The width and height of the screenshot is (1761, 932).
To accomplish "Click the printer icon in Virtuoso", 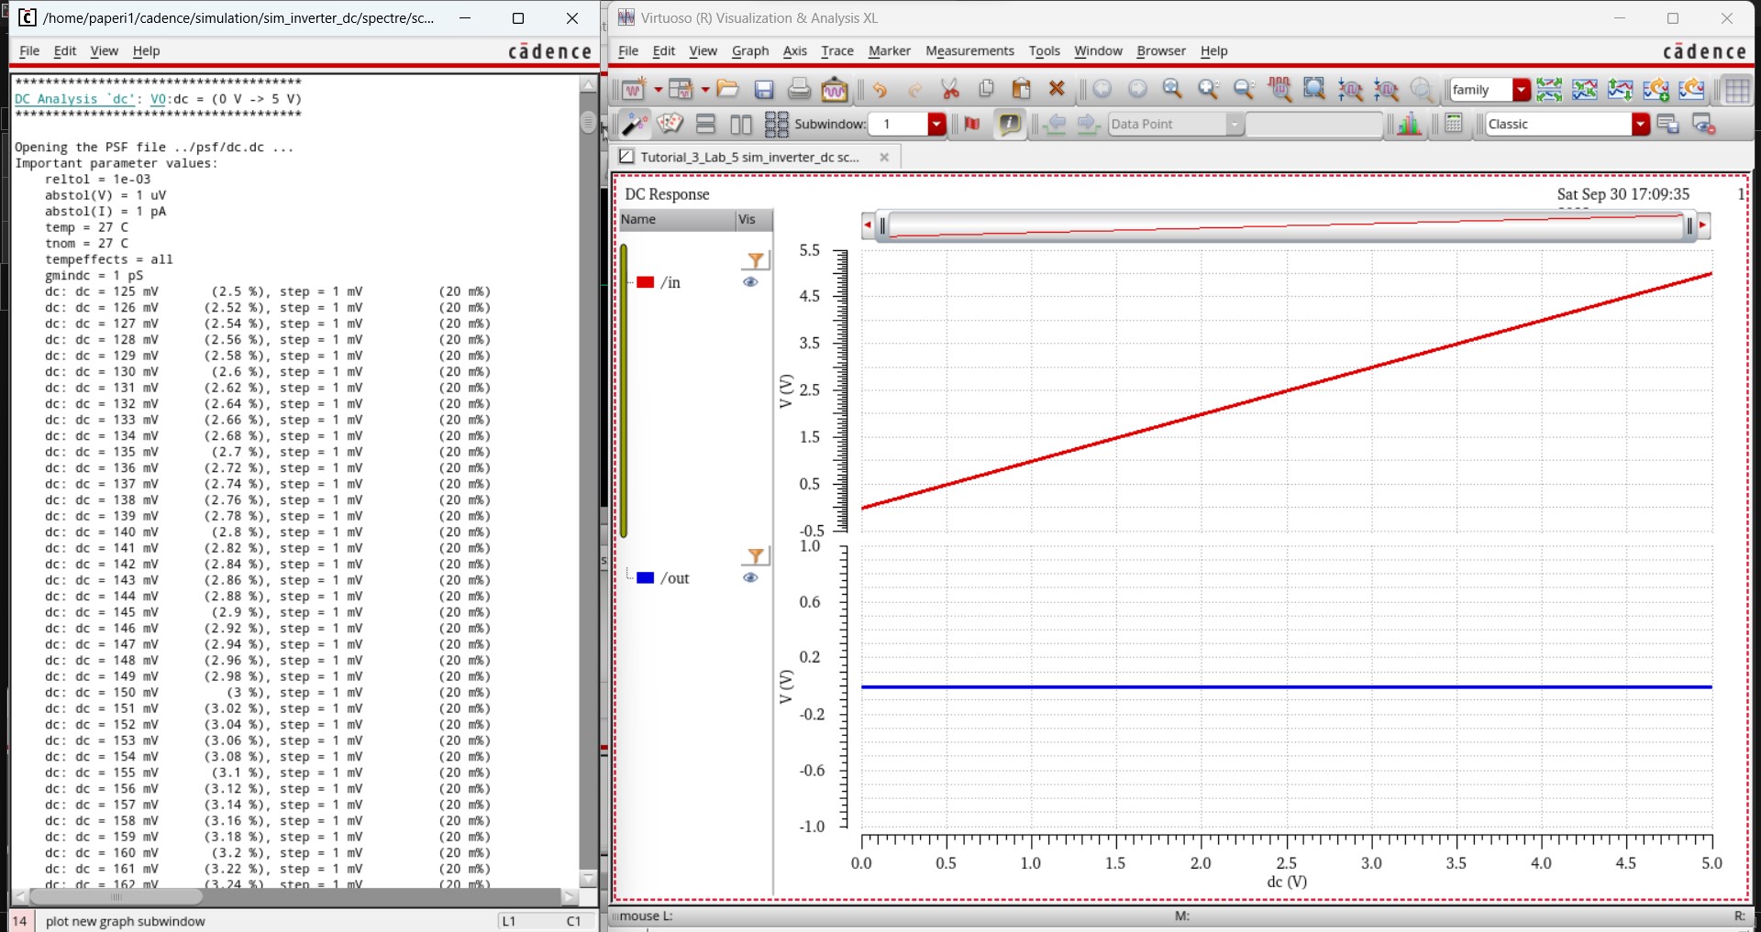I will (799, 89).
